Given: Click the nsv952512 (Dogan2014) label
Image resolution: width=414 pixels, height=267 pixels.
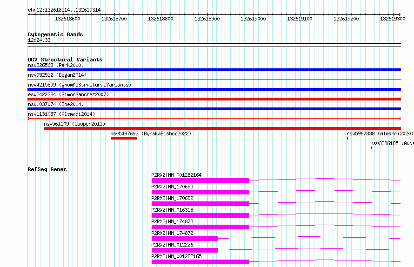Looking at the screenshot, I should click(57, 75).
